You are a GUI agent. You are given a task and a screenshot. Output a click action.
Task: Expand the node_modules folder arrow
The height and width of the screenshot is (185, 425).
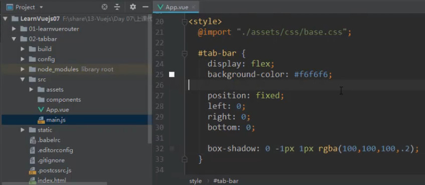coord(23,69)
